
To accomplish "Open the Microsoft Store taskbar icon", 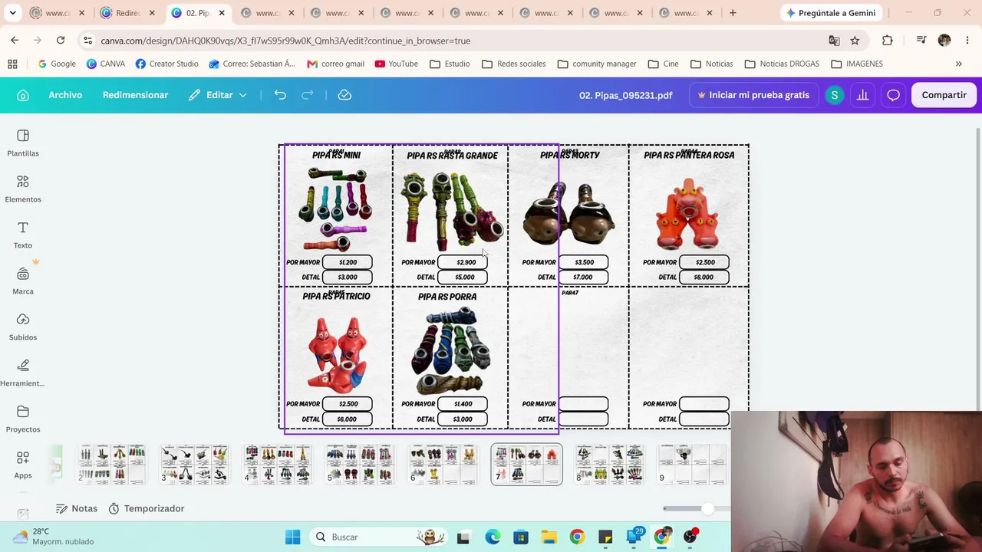I will click(520, 537).
